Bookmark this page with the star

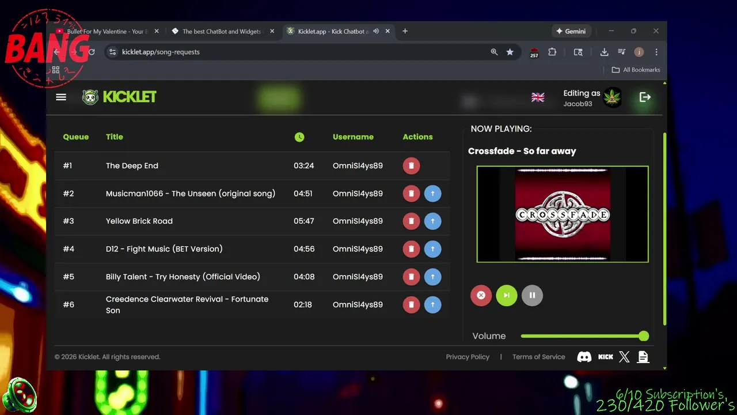click(x=510, y=52)
